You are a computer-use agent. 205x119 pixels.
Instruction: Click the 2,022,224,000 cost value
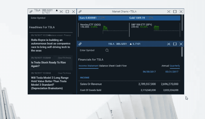[171, 90]
